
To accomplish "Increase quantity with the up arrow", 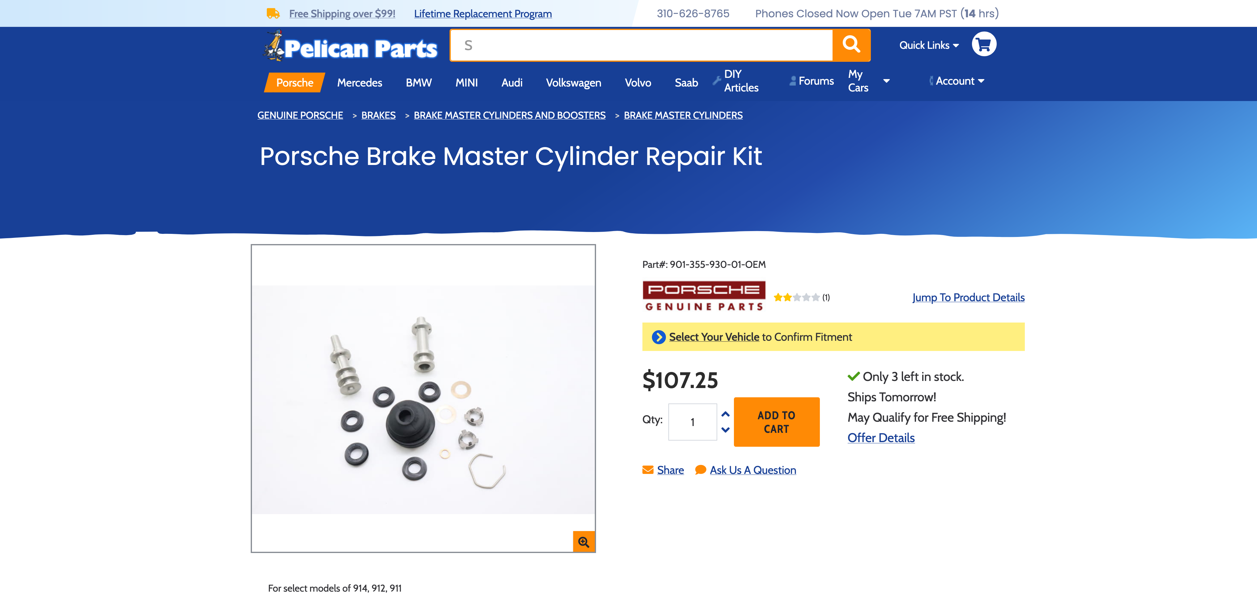I will click(726, 414).
